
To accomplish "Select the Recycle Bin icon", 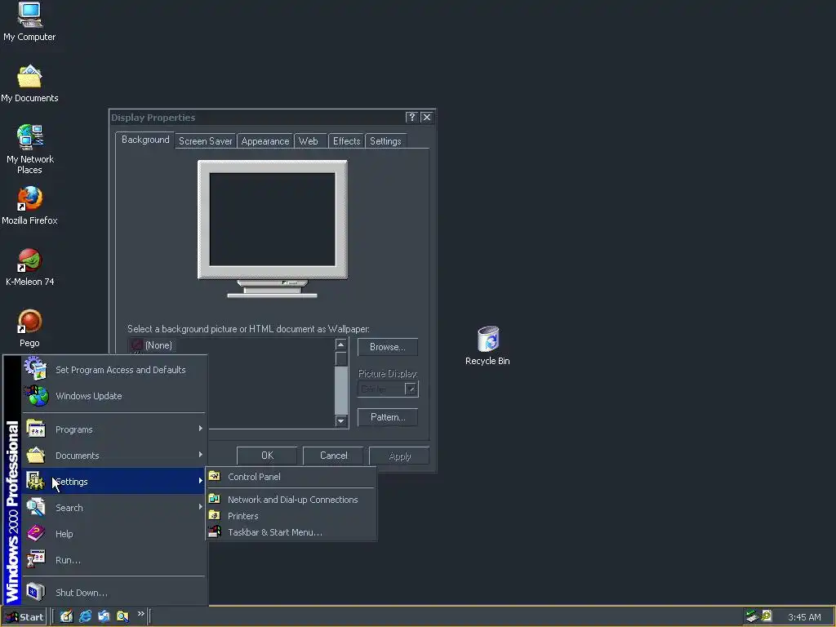I will [487, 345].
